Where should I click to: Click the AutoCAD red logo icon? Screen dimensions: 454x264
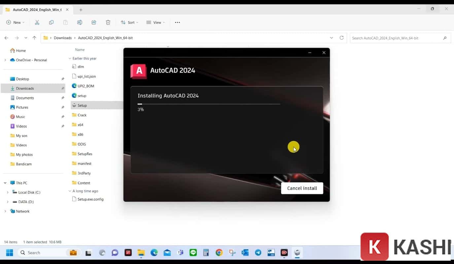(138, 71)
